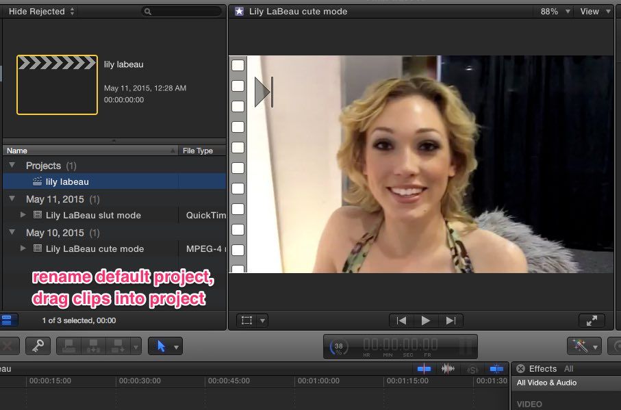Open the 88% zoom level dropdown
The width and height of the screenshot is (621, 410).
[x=552, y=11]
